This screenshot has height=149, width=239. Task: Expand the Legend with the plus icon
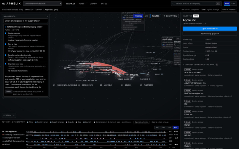[14, 115]
